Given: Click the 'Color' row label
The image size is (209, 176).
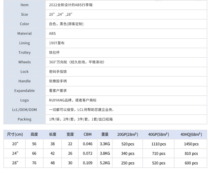Looking at the screenshot, I should pos(25,24).
